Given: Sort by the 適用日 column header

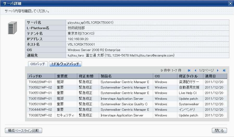Looking at the screenshot, I should (x=215, y=76).
